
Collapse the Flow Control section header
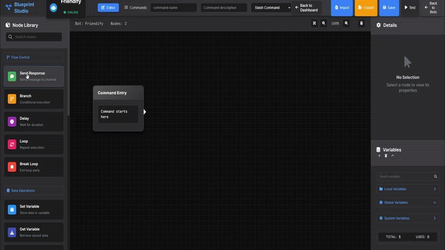click(x=34, y=57)
